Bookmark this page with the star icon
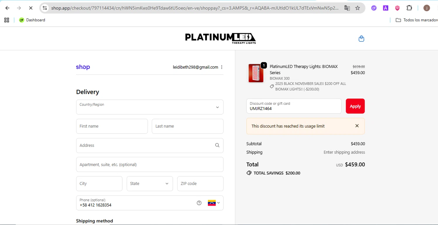 coord(358,8)
